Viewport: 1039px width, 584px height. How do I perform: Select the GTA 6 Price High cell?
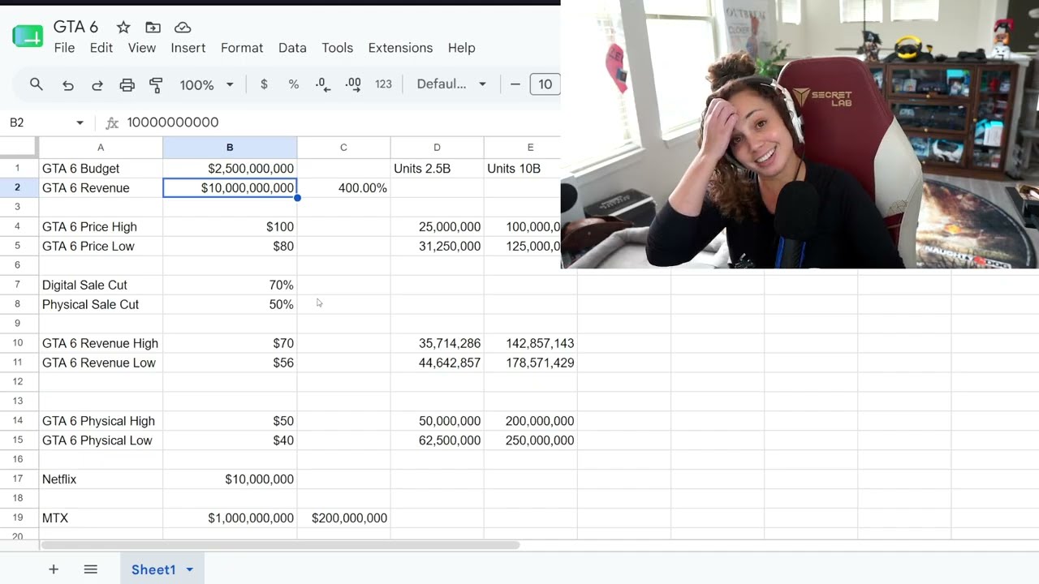(101, 227)
